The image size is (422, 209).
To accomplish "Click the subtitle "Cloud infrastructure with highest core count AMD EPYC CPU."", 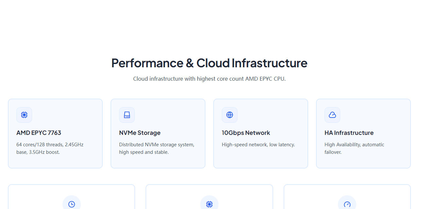I will tap(209, 79).
